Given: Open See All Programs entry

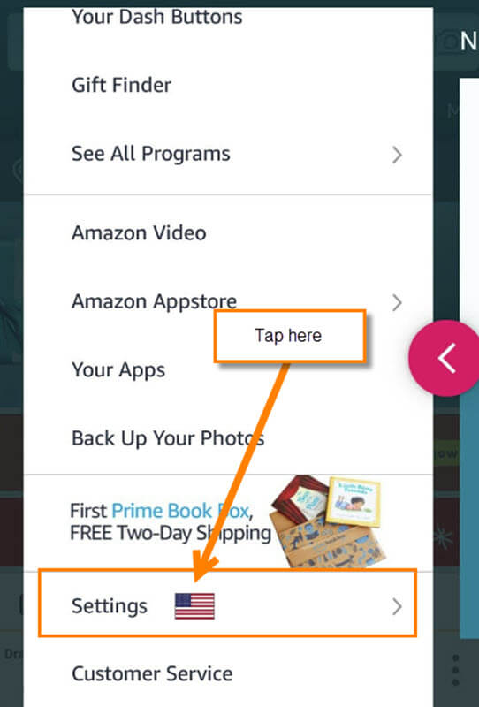Looking at the screenshot, I should click(150, 154).
